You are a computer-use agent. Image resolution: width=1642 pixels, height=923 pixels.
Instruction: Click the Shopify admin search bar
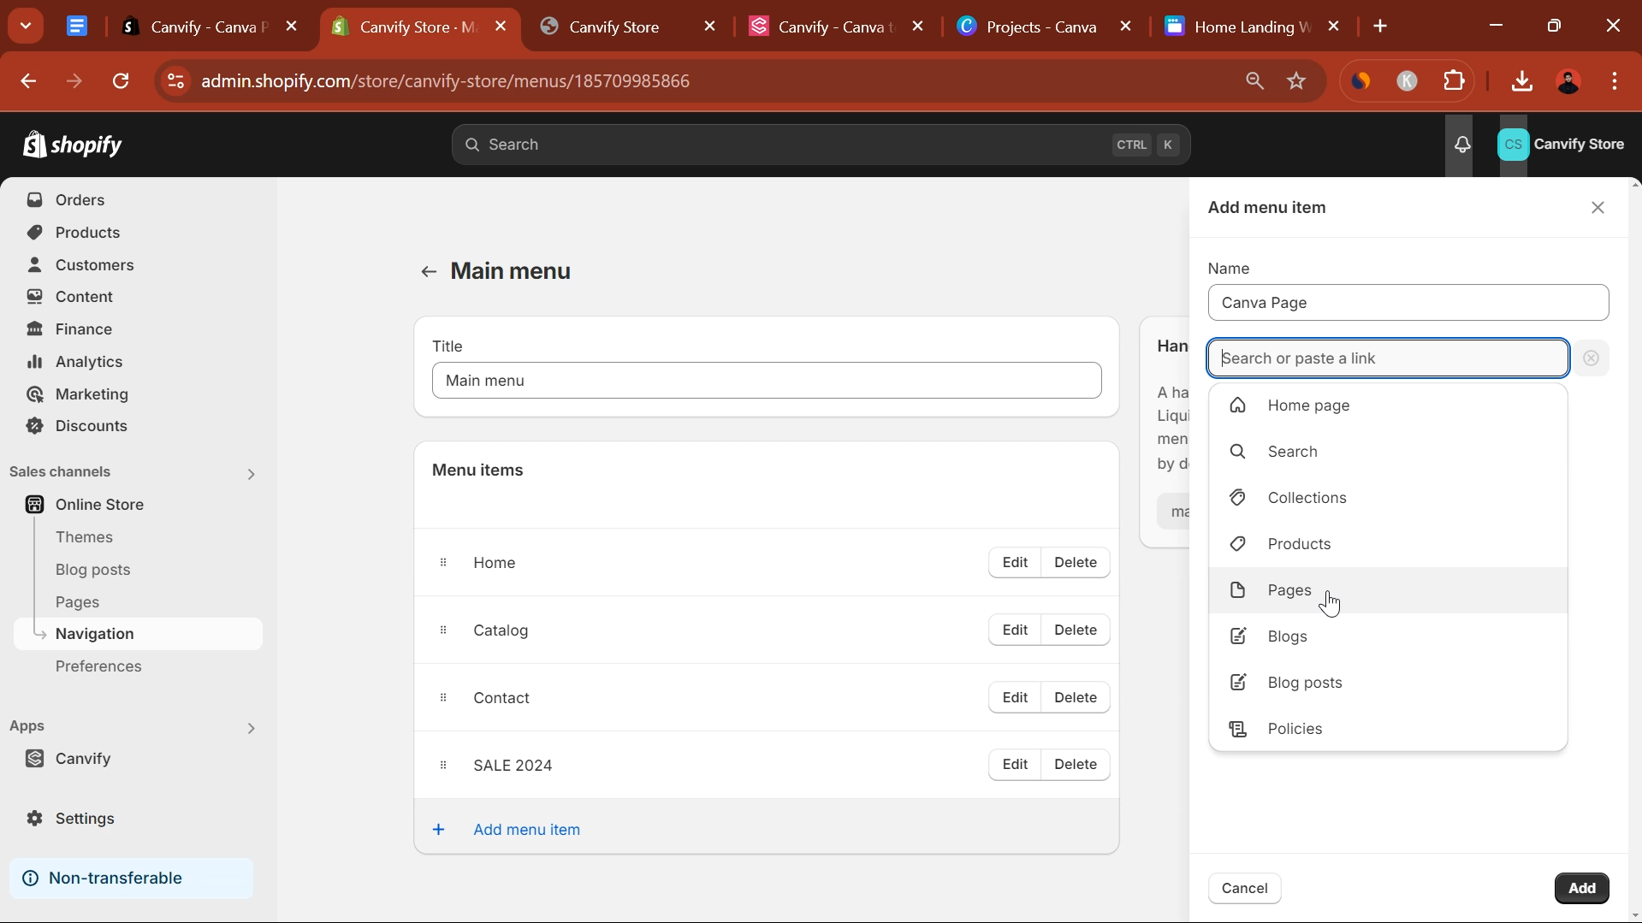821,145
